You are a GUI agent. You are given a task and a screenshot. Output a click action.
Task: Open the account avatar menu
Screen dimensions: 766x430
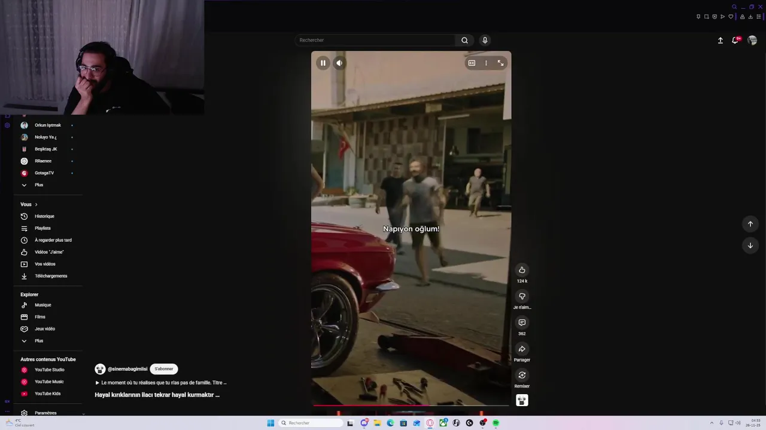point(752,40)
